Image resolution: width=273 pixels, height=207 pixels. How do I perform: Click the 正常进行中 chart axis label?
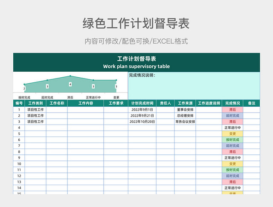pos(93,97)
